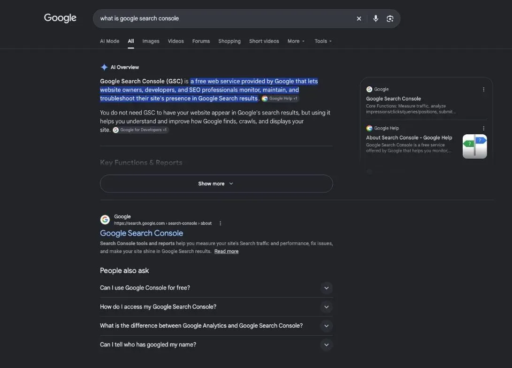The height and width of the screenshot is (368, 512).
Task: Open Google Help +1 source chip
Action: pyautogui.click(x=280, y=99)
